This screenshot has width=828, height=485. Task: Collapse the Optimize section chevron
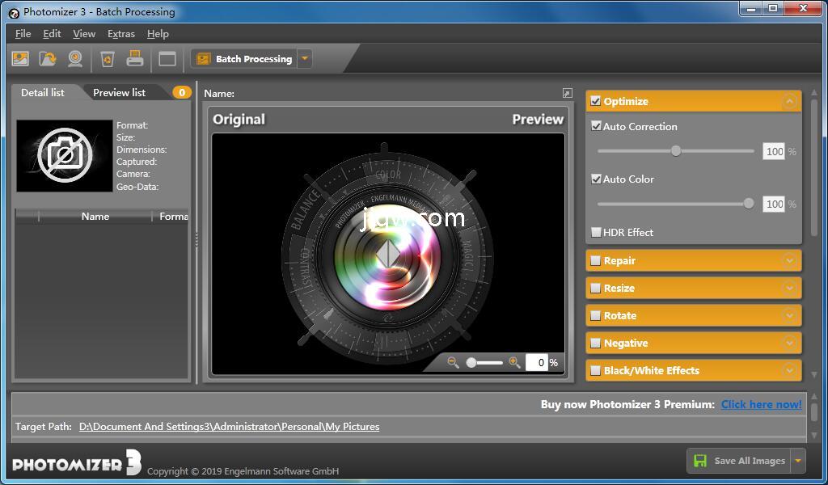click(790, 101)
